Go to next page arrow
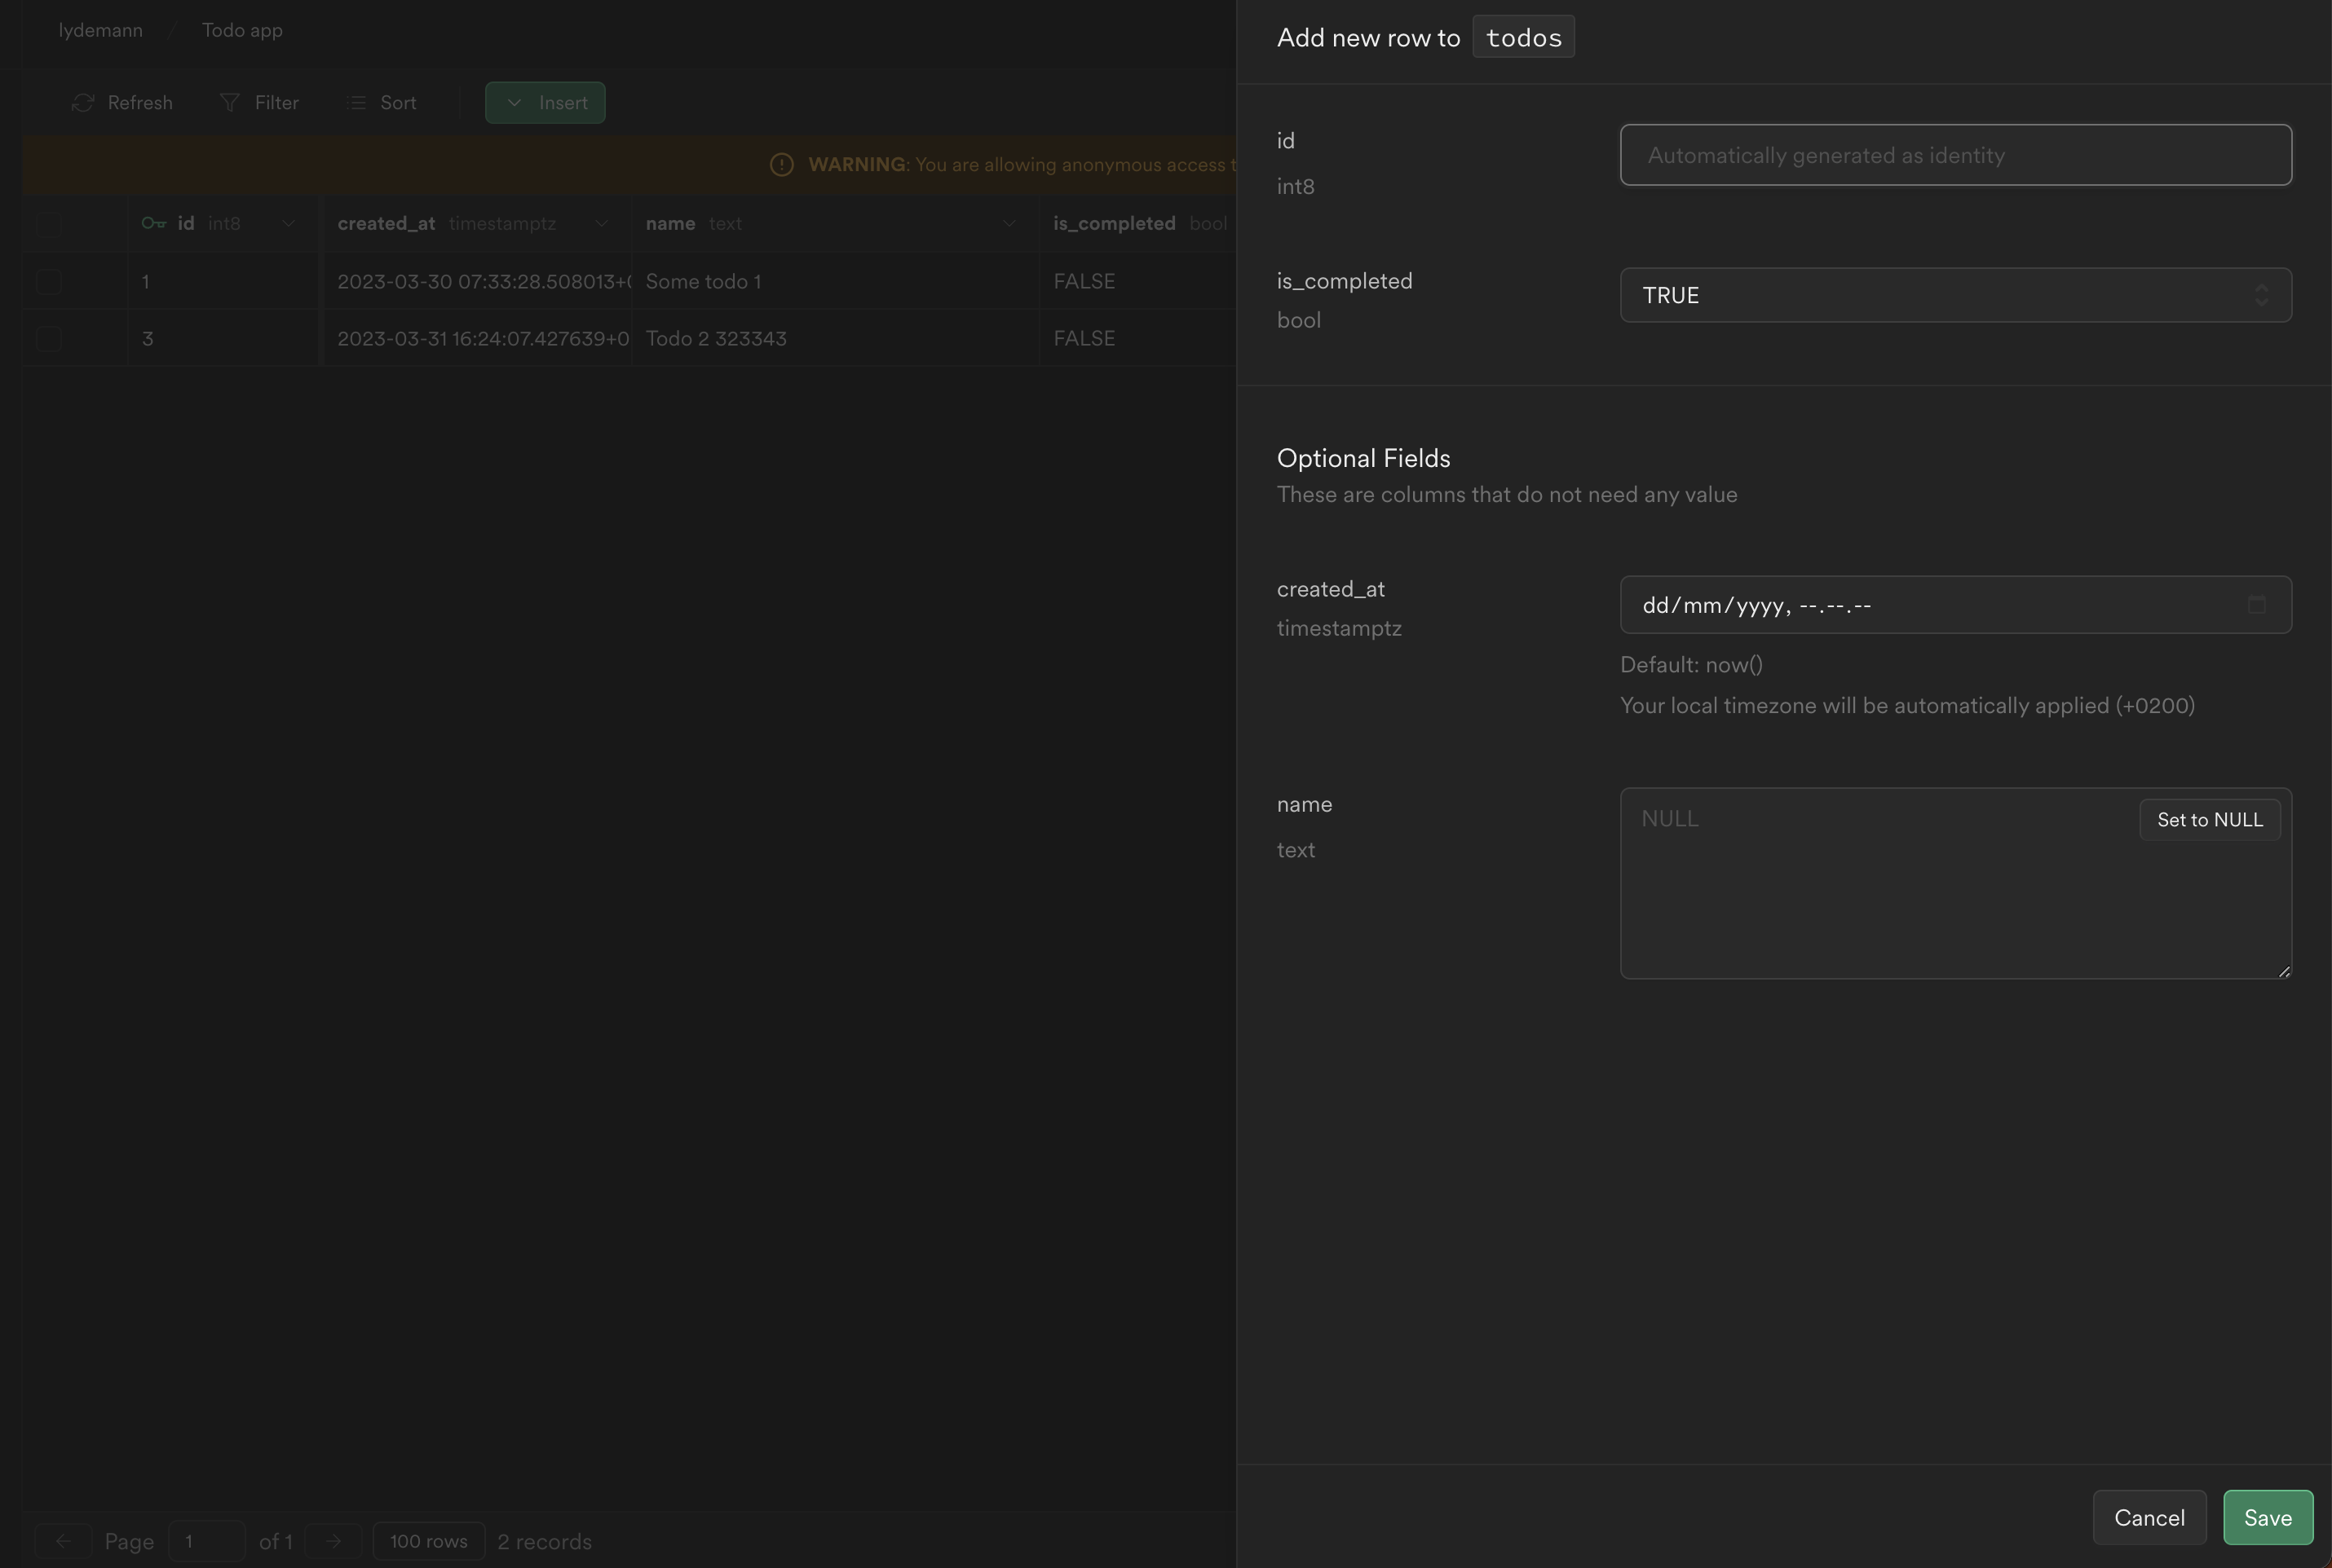Screen dimensions: 2332x1568 pyautogui.click(x=333, y=1541)
